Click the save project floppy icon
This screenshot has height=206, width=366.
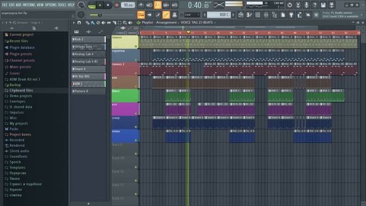[x=323, y=5]
